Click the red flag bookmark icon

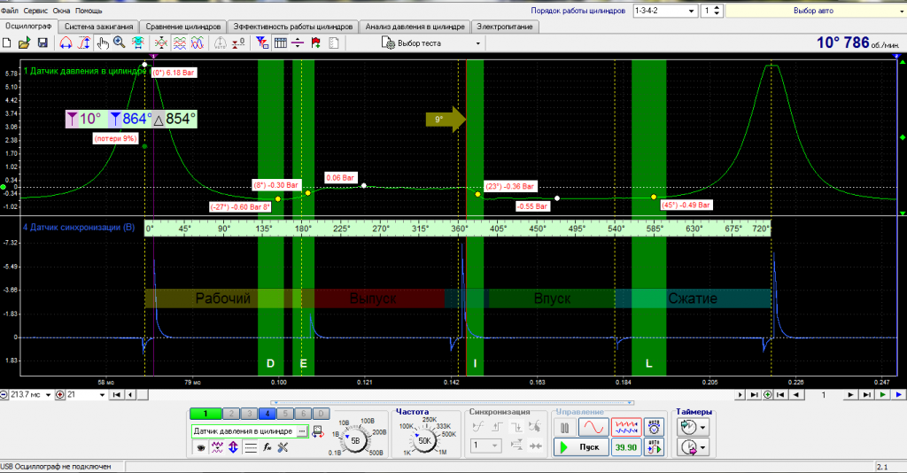[316, 43]
